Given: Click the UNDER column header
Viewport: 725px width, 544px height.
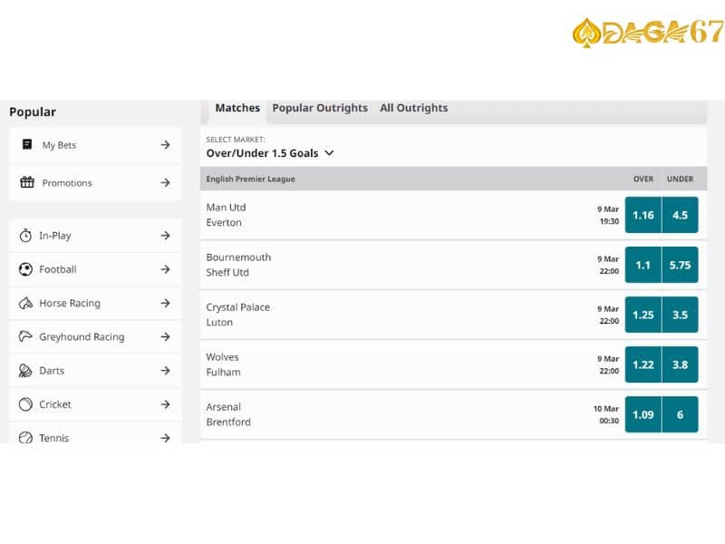Looking at the screenshot, I should 681,179.
